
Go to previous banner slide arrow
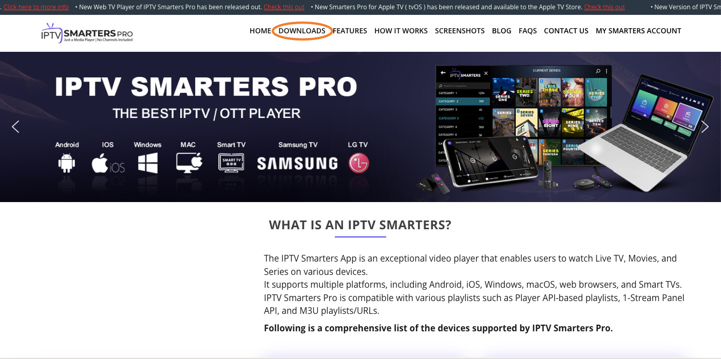15,127
